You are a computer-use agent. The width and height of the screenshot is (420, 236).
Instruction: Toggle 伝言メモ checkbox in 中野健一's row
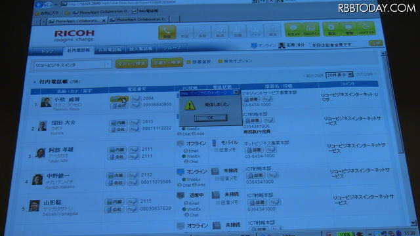[217, 178]
